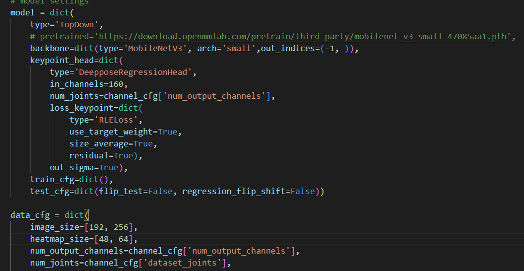Click the arch parameter name
This screenshot has height=271, width=524.
(x=207, y=48)
